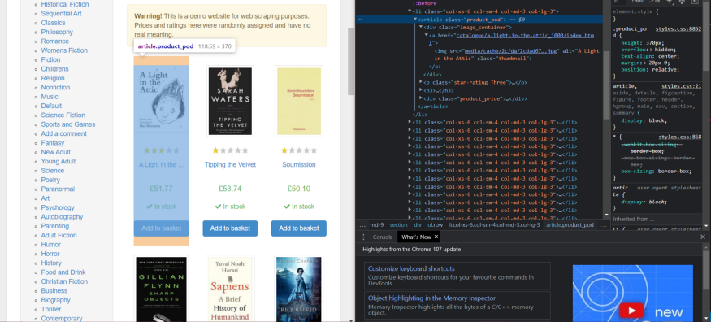The width and height of the screenshot is (711, 322).
Task: Collapse the div image_container node
Action: [421, 28]
